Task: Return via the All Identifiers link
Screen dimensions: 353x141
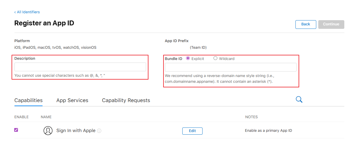Action: pyautogui.click(x=27, y=12)
